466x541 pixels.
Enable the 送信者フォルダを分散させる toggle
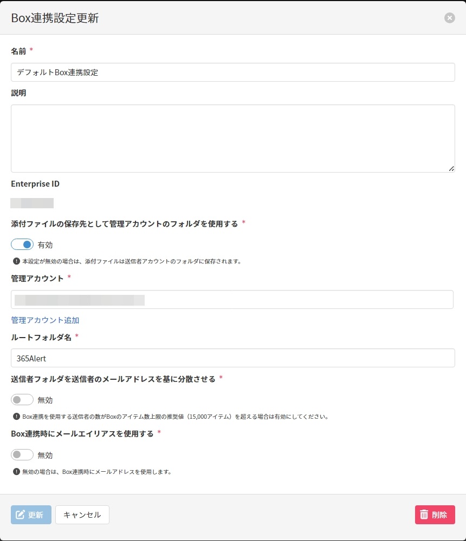(x=22, y=400)
